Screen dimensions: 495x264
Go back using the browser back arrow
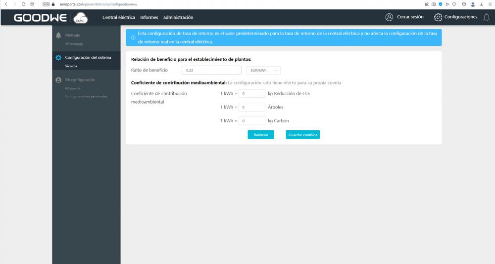click(x=6, y=4)
